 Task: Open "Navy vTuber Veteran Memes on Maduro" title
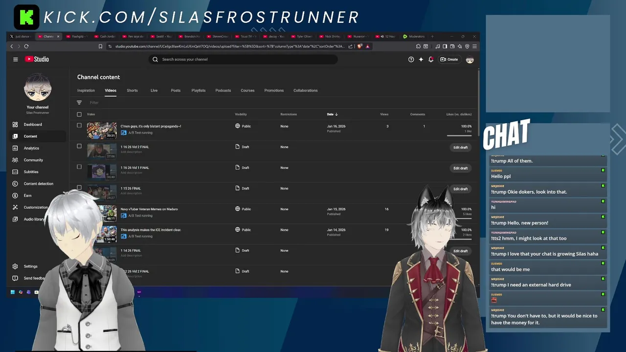tap(149, 209)
